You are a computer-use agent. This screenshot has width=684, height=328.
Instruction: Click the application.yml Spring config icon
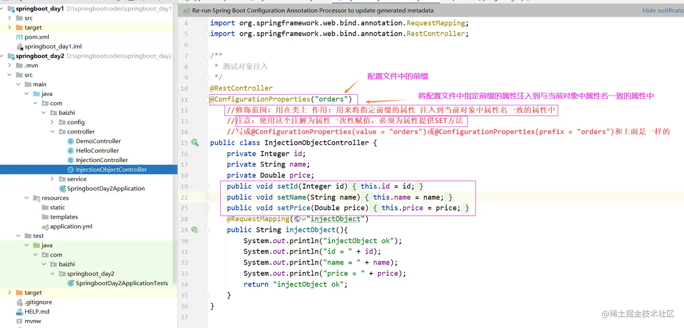coord(45,226)
